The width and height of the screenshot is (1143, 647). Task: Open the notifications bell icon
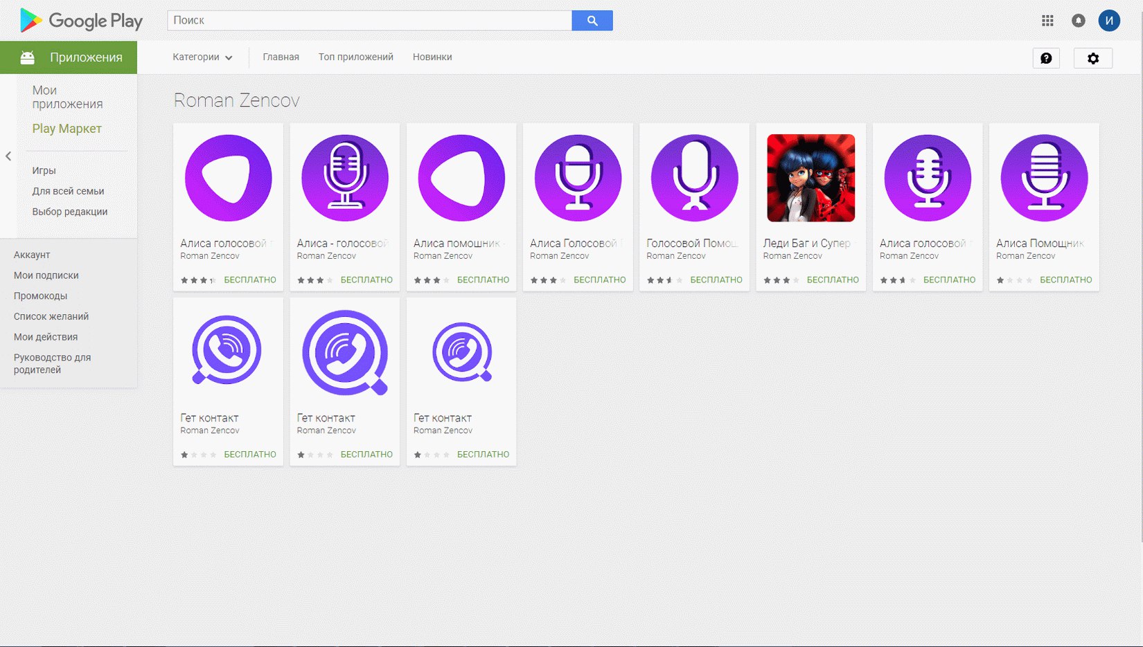coord(1079,21)
